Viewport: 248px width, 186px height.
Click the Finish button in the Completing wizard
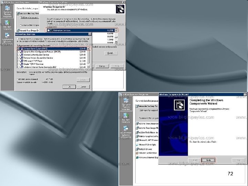[x=208, y=160]
